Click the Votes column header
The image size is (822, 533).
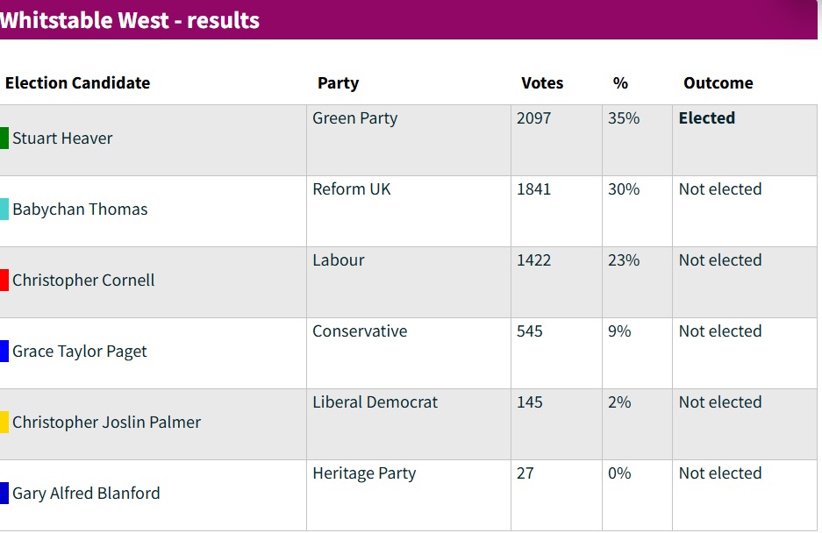[542, 82]
